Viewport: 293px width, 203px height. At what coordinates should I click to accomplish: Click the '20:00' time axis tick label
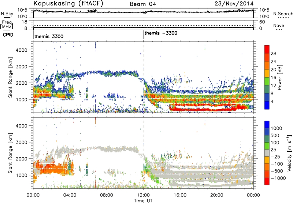(217, 195)
